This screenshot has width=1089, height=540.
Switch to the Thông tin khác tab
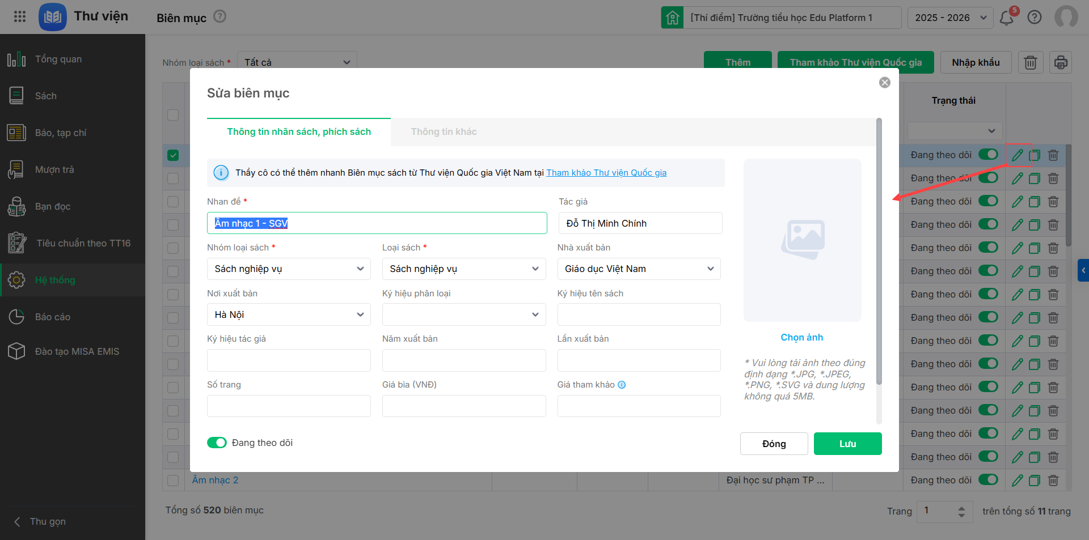coord(444,132)
